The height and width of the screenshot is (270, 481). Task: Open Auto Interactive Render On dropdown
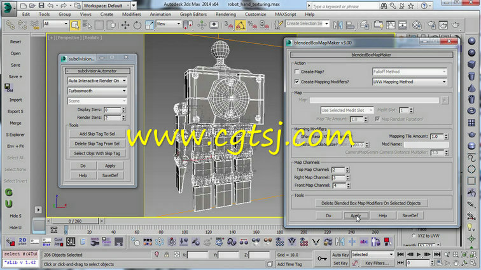click(x=97, y=81)
